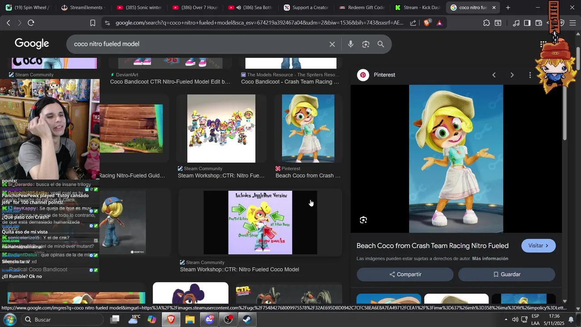581x327 pixels.
Task: Reload the current page
Action: click(x=31, y=23)
